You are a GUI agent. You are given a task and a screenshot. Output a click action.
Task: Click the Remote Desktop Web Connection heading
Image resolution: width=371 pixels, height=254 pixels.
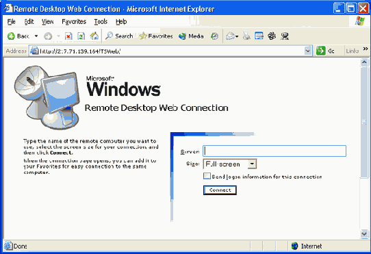click(x=156, y=108)
